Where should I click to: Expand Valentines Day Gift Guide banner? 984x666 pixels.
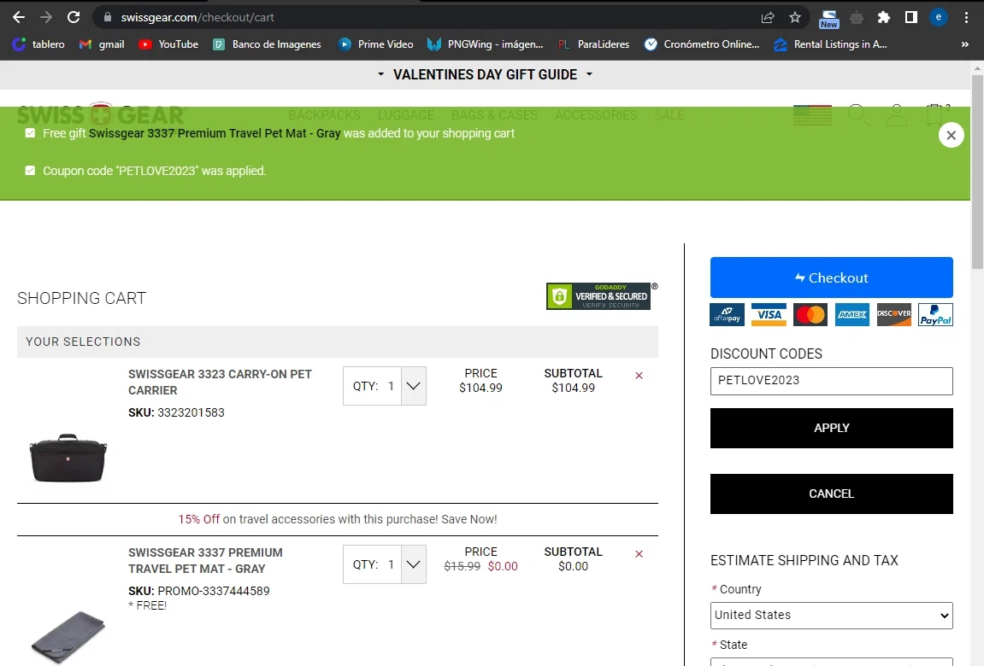coord(485,74)
